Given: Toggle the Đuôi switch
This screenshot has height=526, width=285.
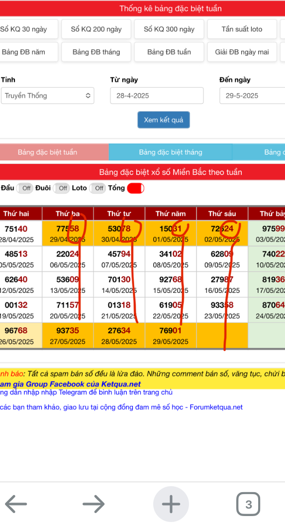Looking at the screenshot, I should [61, 188].
